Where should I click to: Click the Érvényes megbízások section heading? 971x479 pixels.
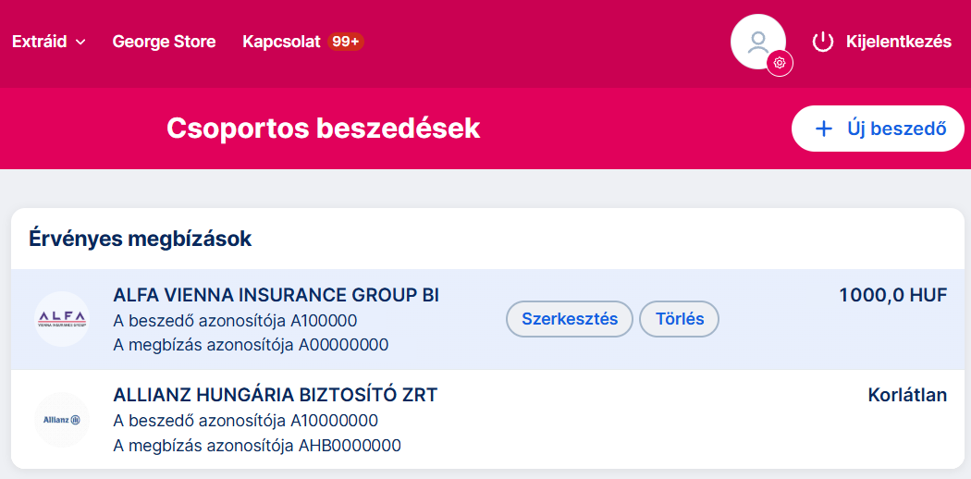click(x=141, y=239)
